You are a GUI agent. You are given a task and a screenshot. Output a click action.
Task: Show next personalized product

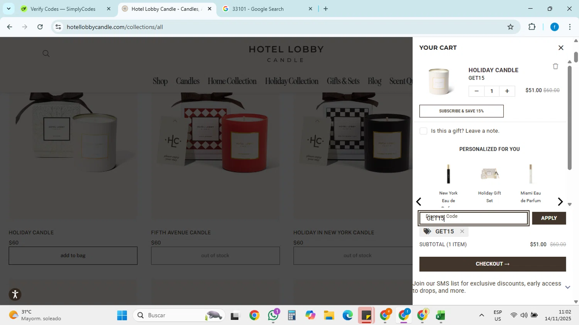pyautogui.click(x=560, y=202)
